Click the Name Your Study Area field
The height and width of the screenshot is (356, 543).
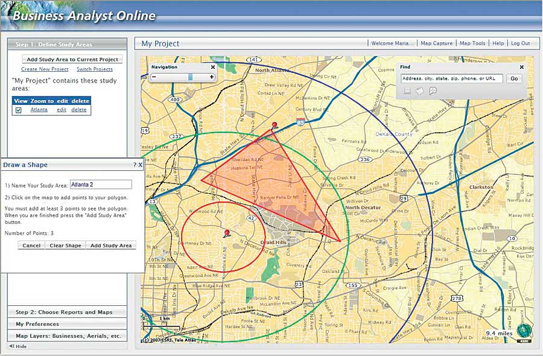tap(101, 185)
